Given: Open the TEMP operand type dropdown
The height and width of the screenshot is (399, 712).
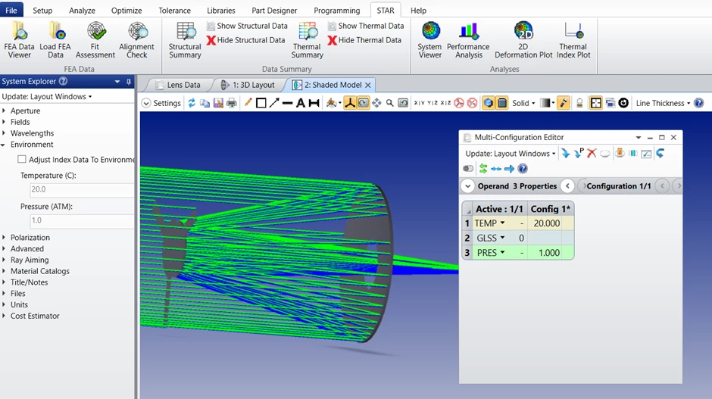Looking at the screenshot, I should tap(502, 223).
